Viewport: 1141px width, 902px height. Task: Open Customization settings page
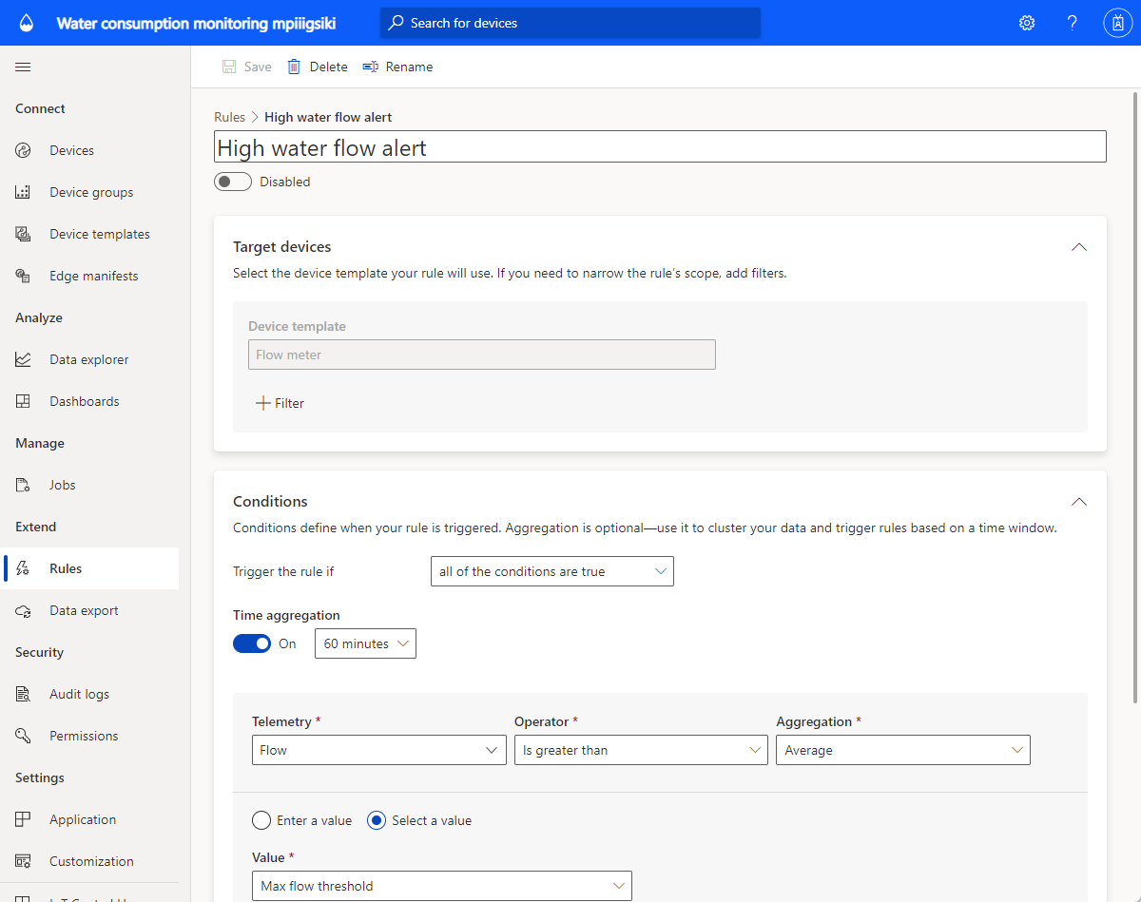click(92, 861)
